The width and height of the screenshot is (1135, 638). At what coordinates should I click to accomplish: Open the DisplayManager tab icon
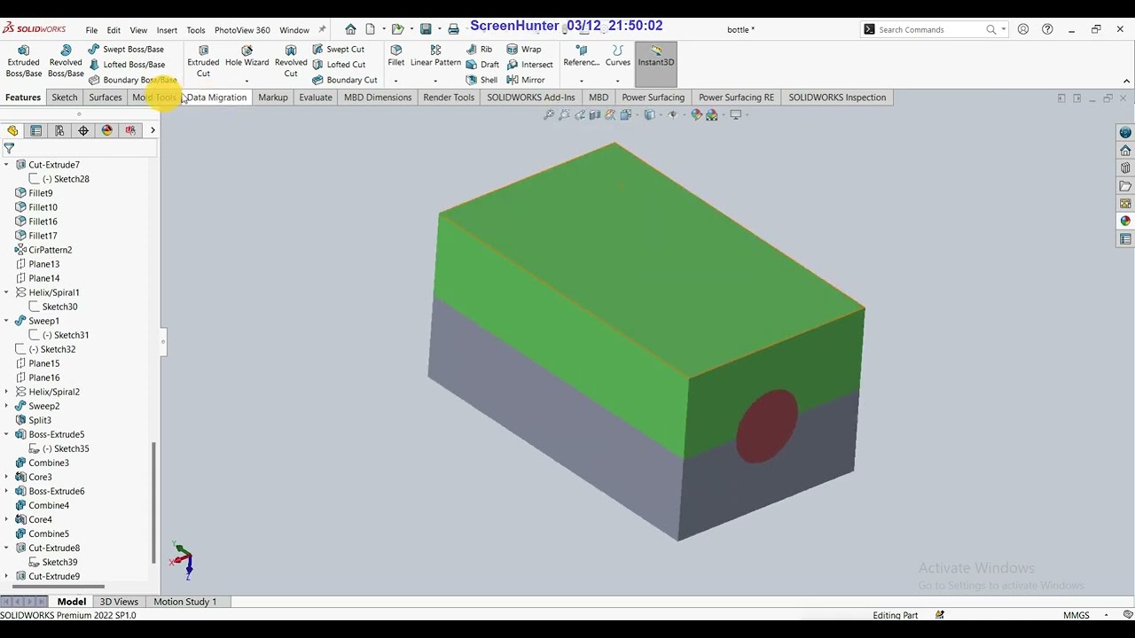click(x=107, y=130)
